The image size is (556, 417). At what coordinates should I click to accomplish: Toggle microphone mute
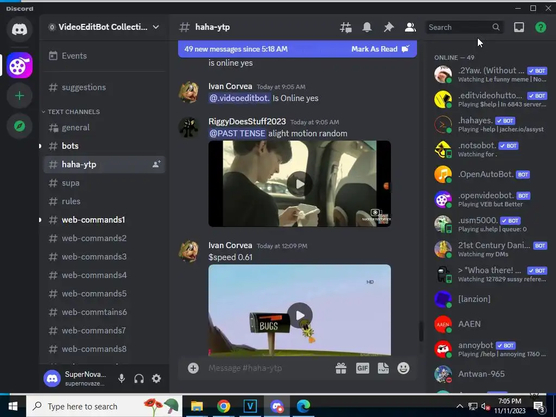pyautogui.click(x=122, y=378)
